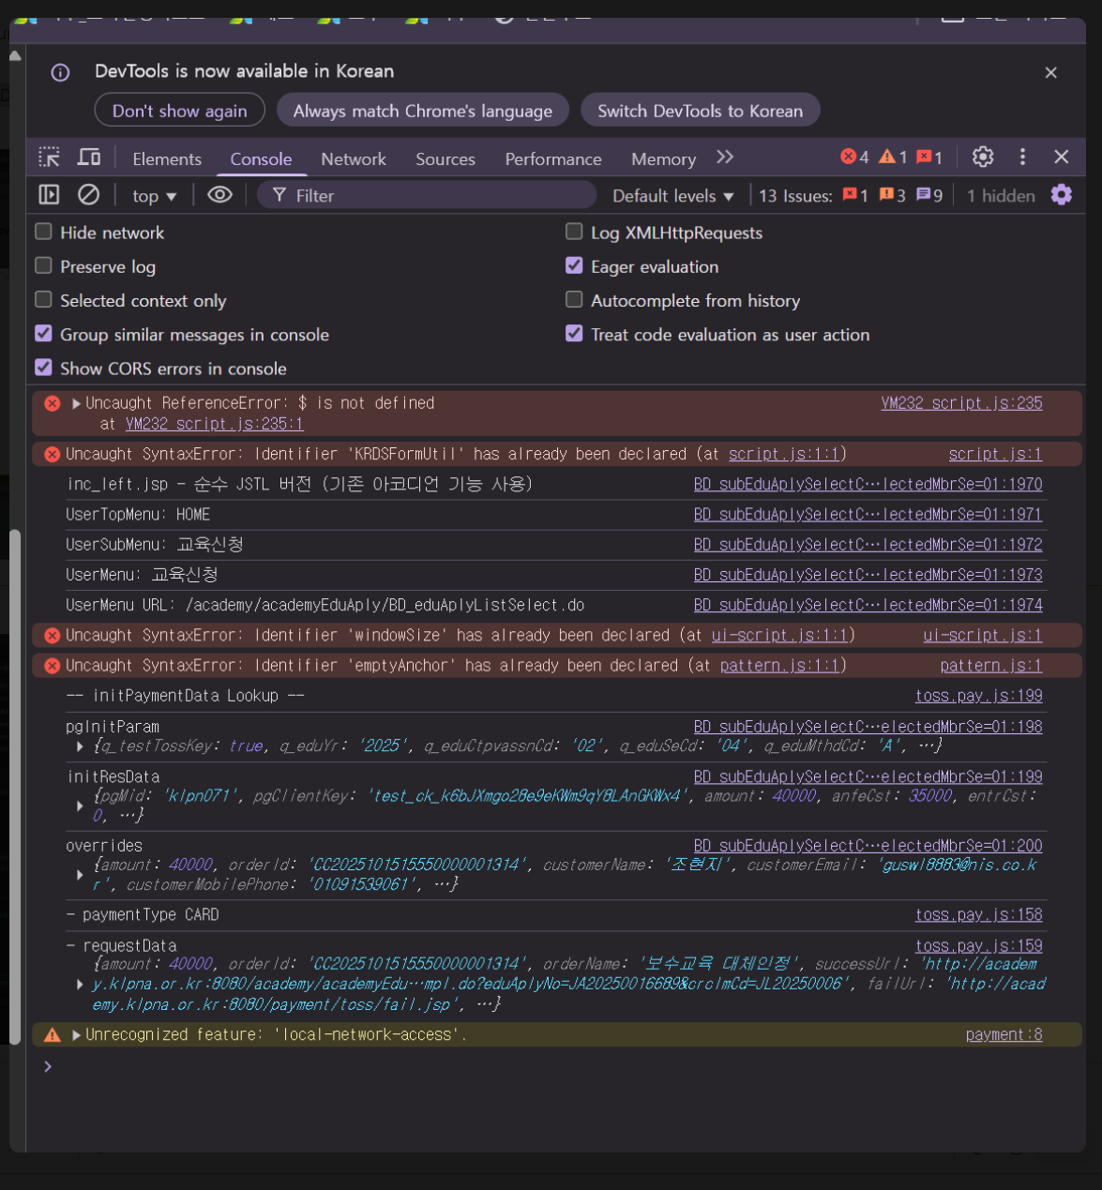Enable Selected context only checkbox
The width and height of the screenshot is (1102, 1190).
[x=43, y=300]
